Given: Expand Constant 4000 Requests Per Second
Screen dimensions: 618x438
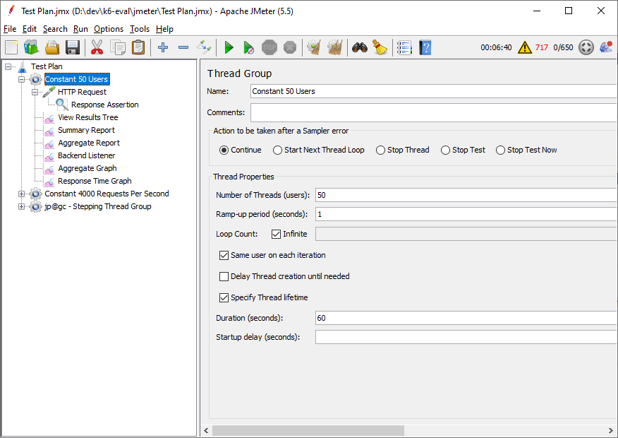Looking at the screenshot, I should pyautogui.click(x=22, y=194).
